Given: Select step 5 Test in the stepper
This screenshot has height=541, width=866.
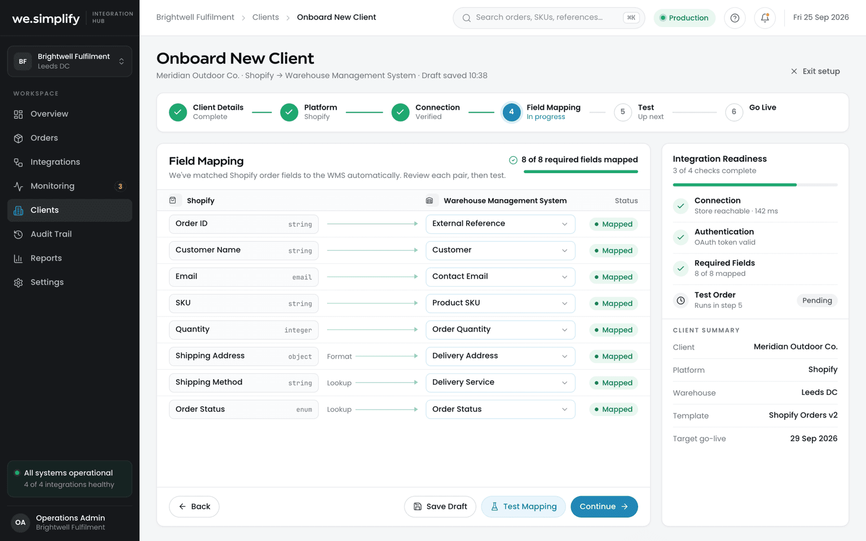Looking at the screenshot, I should click(x=639, y=112).
